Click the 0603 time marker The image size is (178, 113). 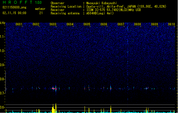pyautogui.click(x=53, y=24)
